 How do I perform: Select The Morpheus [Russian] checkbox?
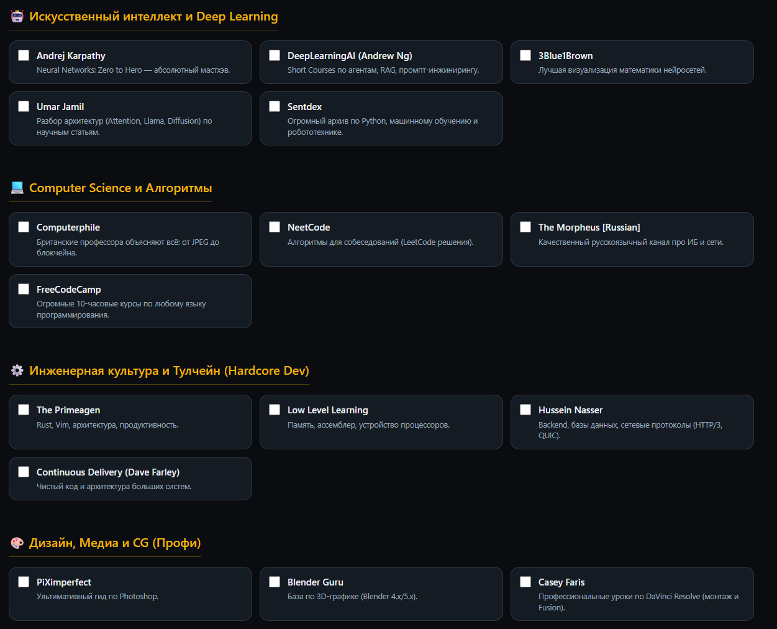[x=525, y=227]
